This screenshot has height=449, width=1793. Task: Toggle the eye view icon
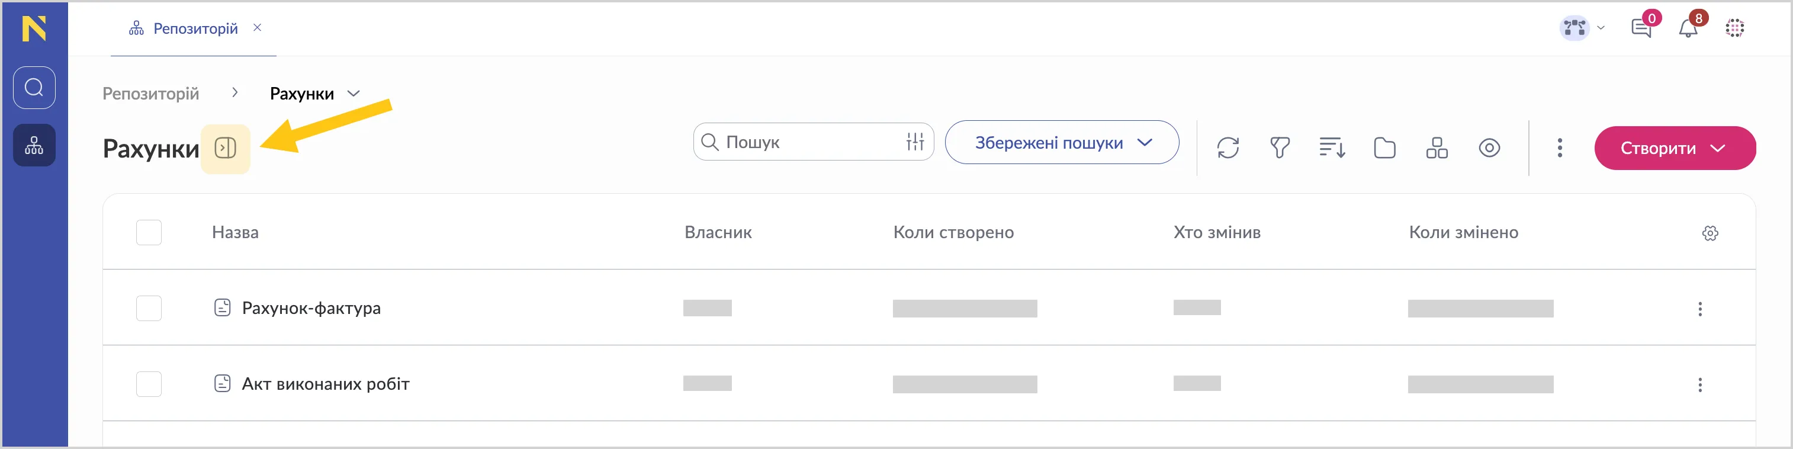(1489, 148)
